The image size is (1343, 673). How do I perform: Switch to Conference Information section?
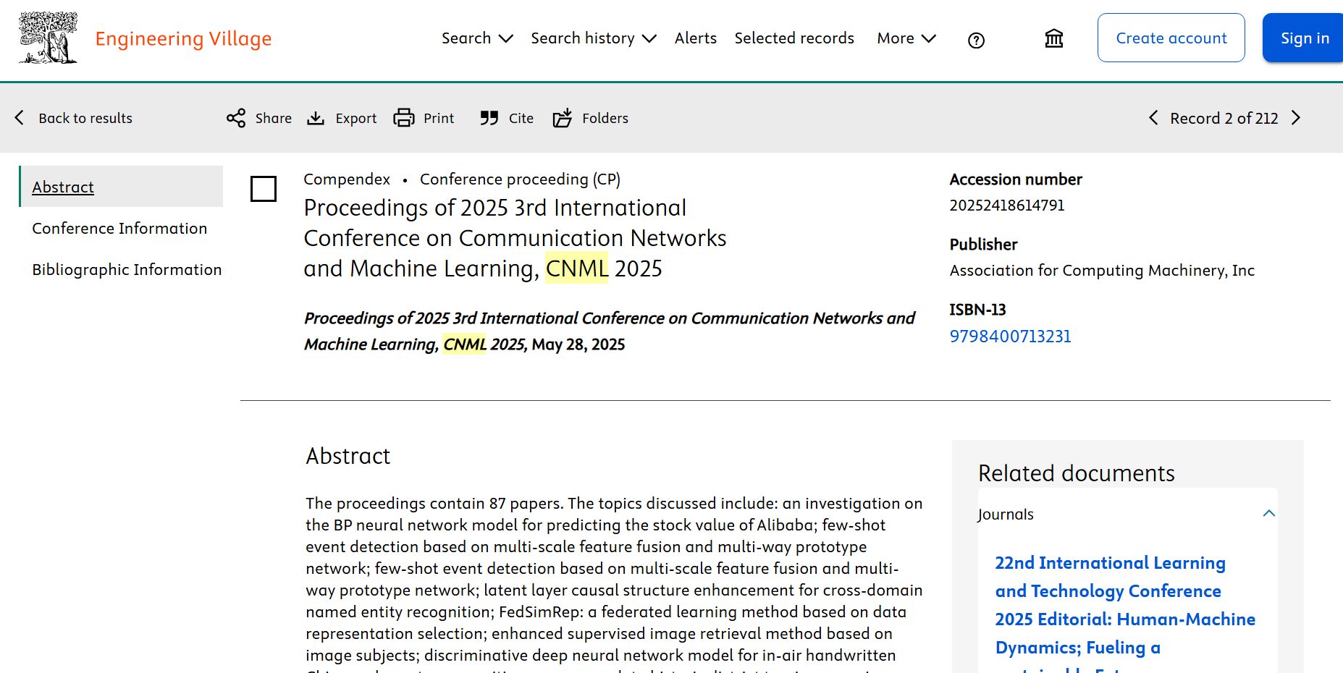coord(119,229)
